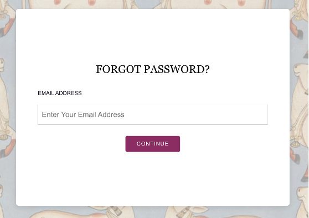Image resolution: width=309 pixels, height=218 pixels.
Task: Click the smiling cow face in the bottom-right background
Action: pos(302,195)
